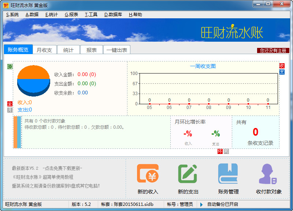Screen dimensions: 293x211
Task: Click the data point for day 05
Action: pos(150,104)
